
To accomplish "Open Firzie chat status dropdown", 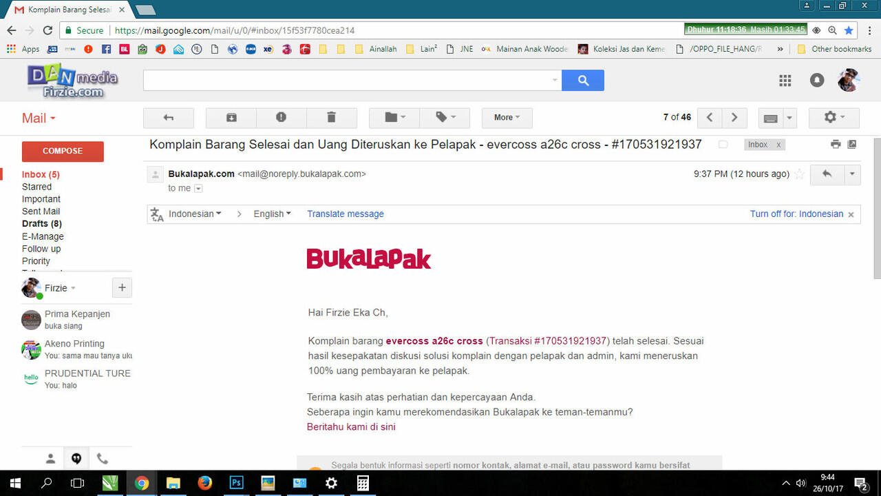I will 73,288.
